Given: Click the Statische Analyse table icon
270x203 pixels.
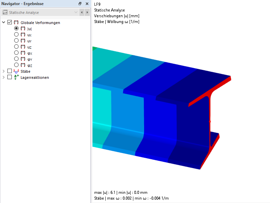Looking at the screenshot, I should point(5,12).
